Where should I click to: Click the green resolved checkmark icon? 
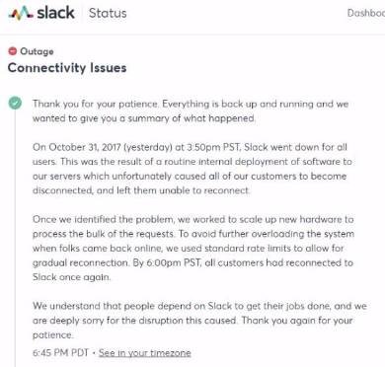[15, 104]
